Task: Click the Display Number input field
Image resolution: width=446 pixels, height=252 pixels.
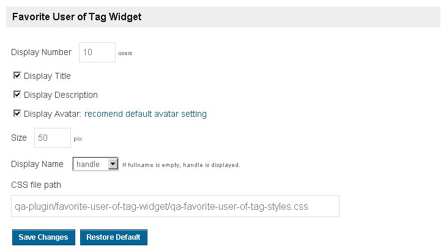Action: [x=97, y=52]
